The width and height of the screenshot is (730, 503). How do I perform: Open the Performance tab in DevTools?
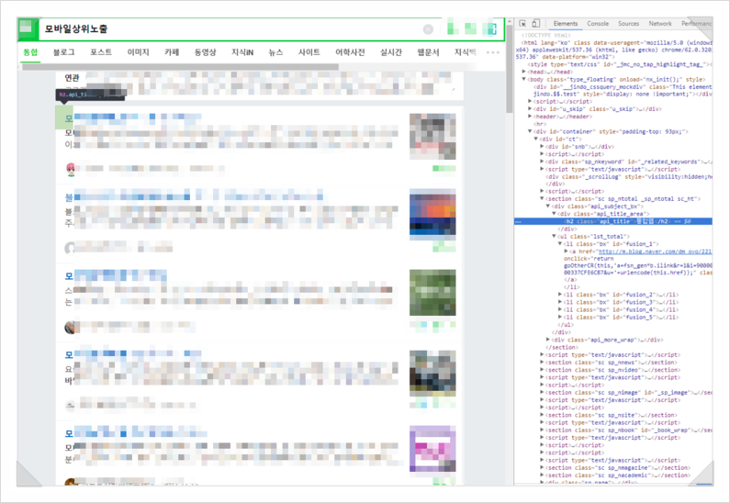click(x=697, y=23)
